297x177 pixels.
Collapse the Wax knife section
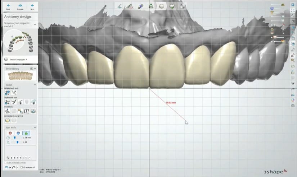point(35,127)
